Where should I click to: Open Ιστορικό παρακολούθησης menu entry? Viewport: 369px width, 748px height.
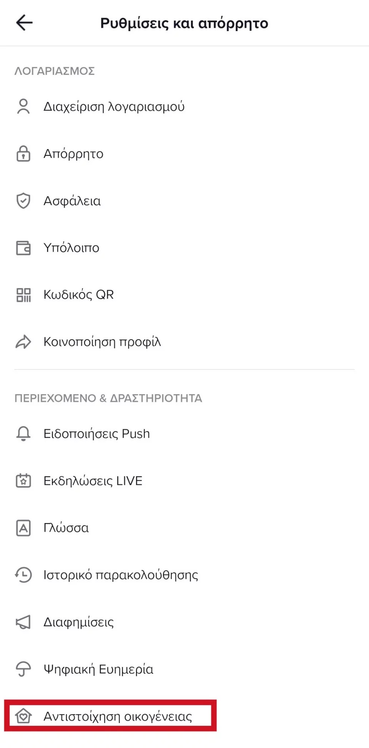coord(184,575)
